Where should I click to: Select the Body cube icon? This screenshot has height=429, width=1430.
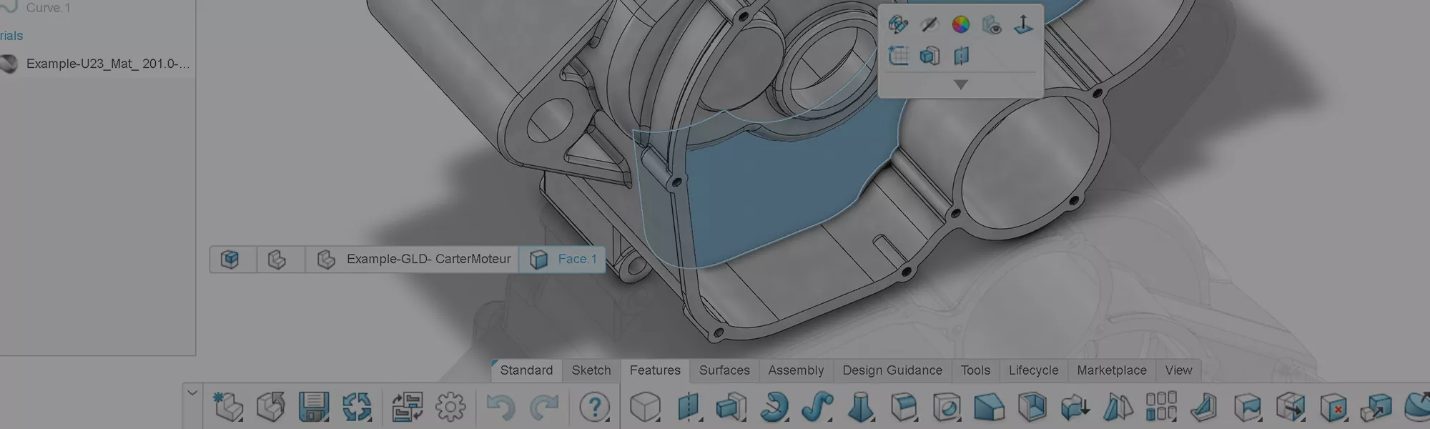(x=645, y=407)
